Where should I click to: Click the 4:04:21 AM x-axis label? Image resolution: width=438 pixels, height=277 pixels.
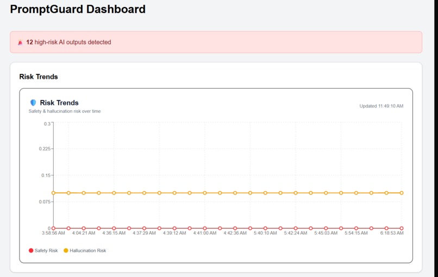[84, 233]
